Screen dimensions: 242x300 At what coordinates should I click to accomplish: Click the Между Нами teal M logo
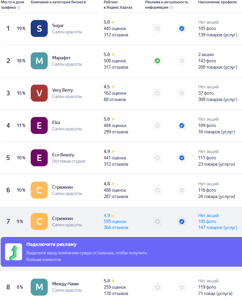(39, 287)
